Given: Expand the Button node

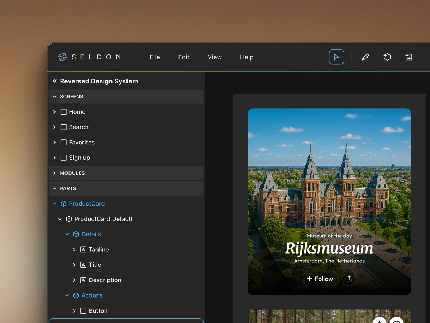Looking at the screenshot, I should tap(74, 311).
